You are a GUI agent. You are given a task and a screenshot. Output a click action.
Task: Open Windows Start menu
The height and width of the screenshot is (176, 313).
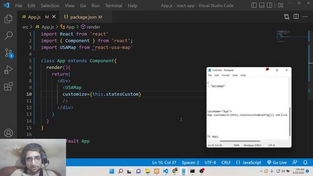[x=112, y=171]
